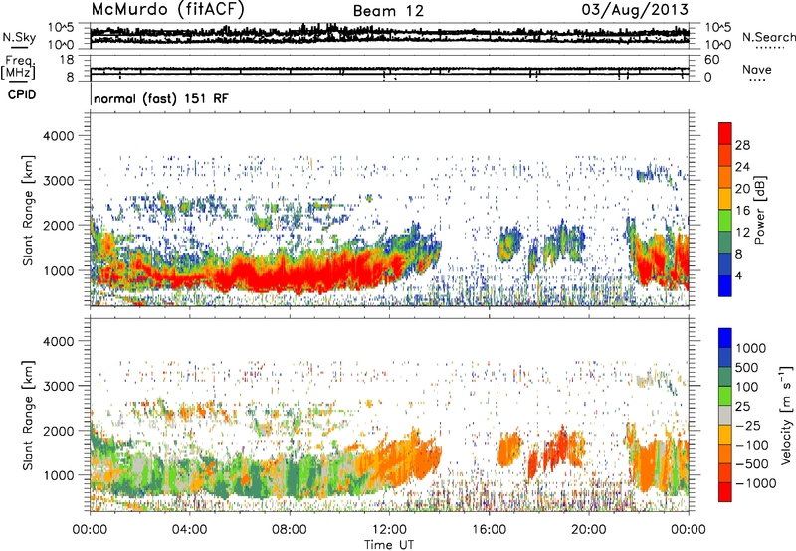Click the 4000 tick of power panel
Image resolution: width=796 pixels, height=551 pixels.
pos(58,136)
